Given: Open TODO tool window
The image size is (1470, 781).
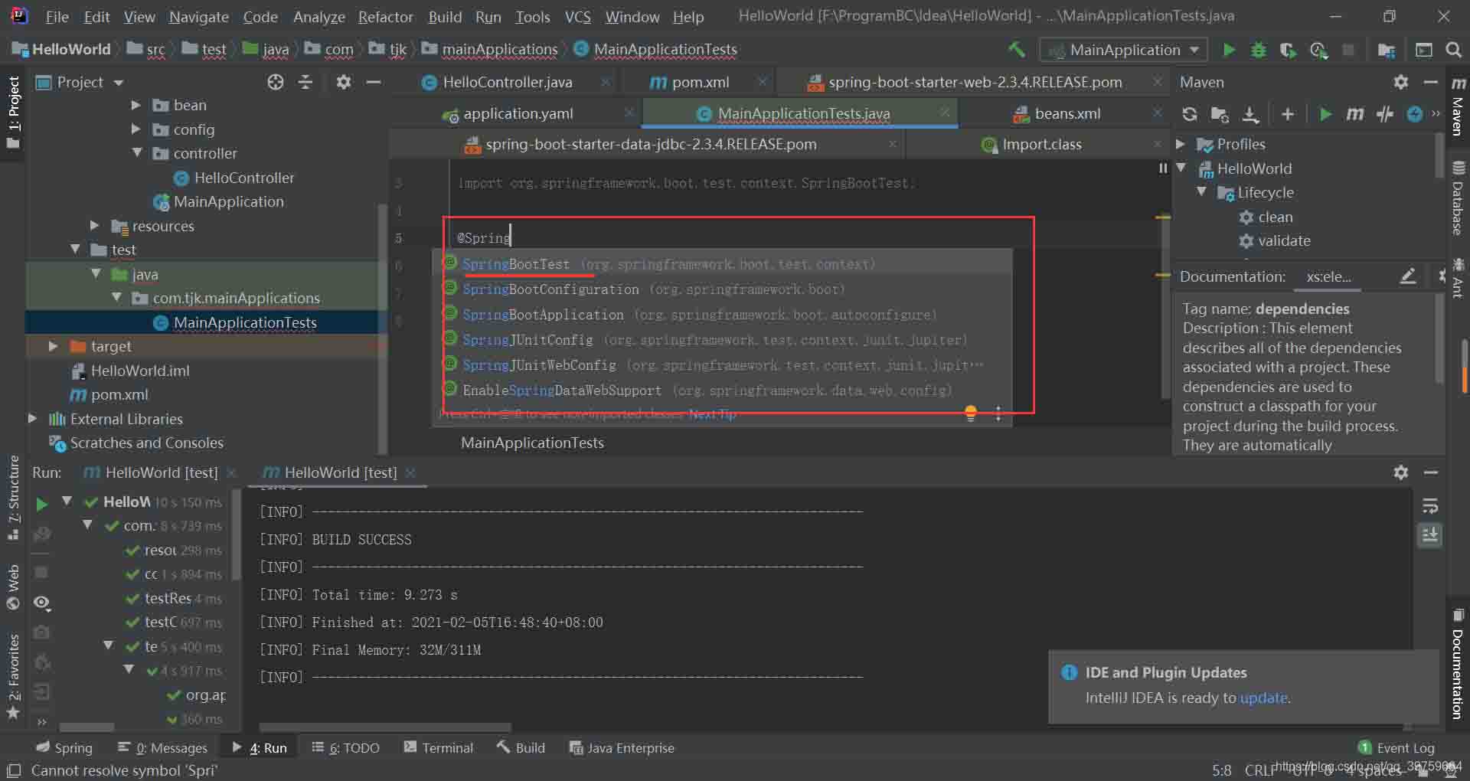Looking at the screenshot, I should point(345,748).
